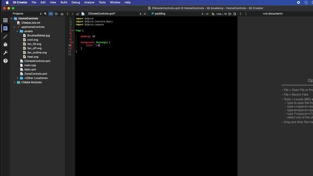Go forward in the right editor pane
Image resolution: width=313 pixels, height=176 pixels.
point(246,14)
